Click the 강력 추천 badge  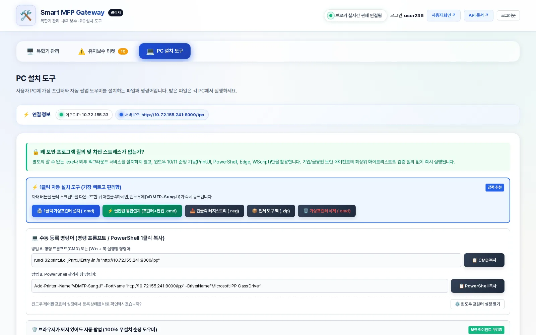tap(495, 188)
